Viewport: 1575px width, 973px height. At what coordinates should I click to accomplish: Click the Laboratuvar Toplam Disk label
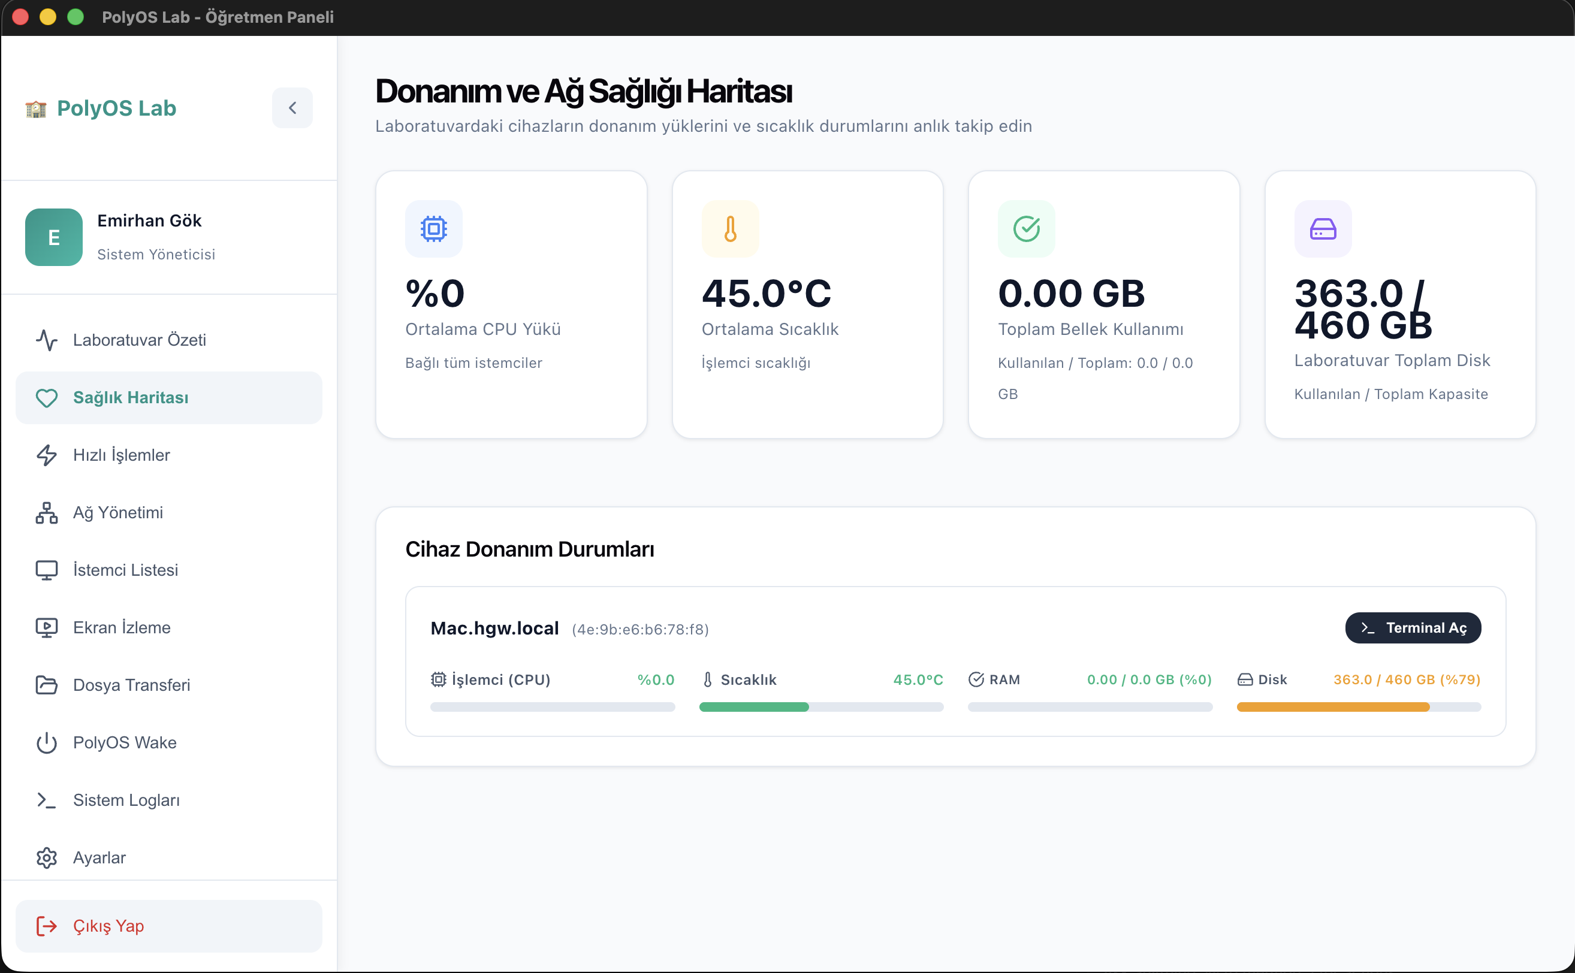pyautogui.click(x=1392, y=360)
